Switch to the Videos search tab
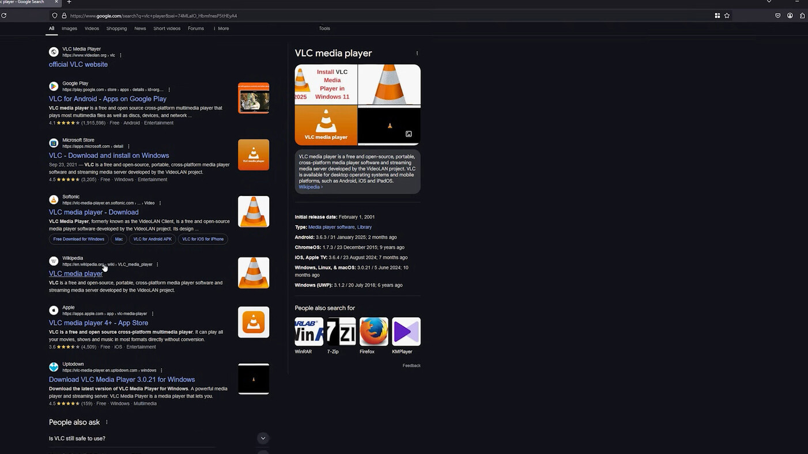 92,28
